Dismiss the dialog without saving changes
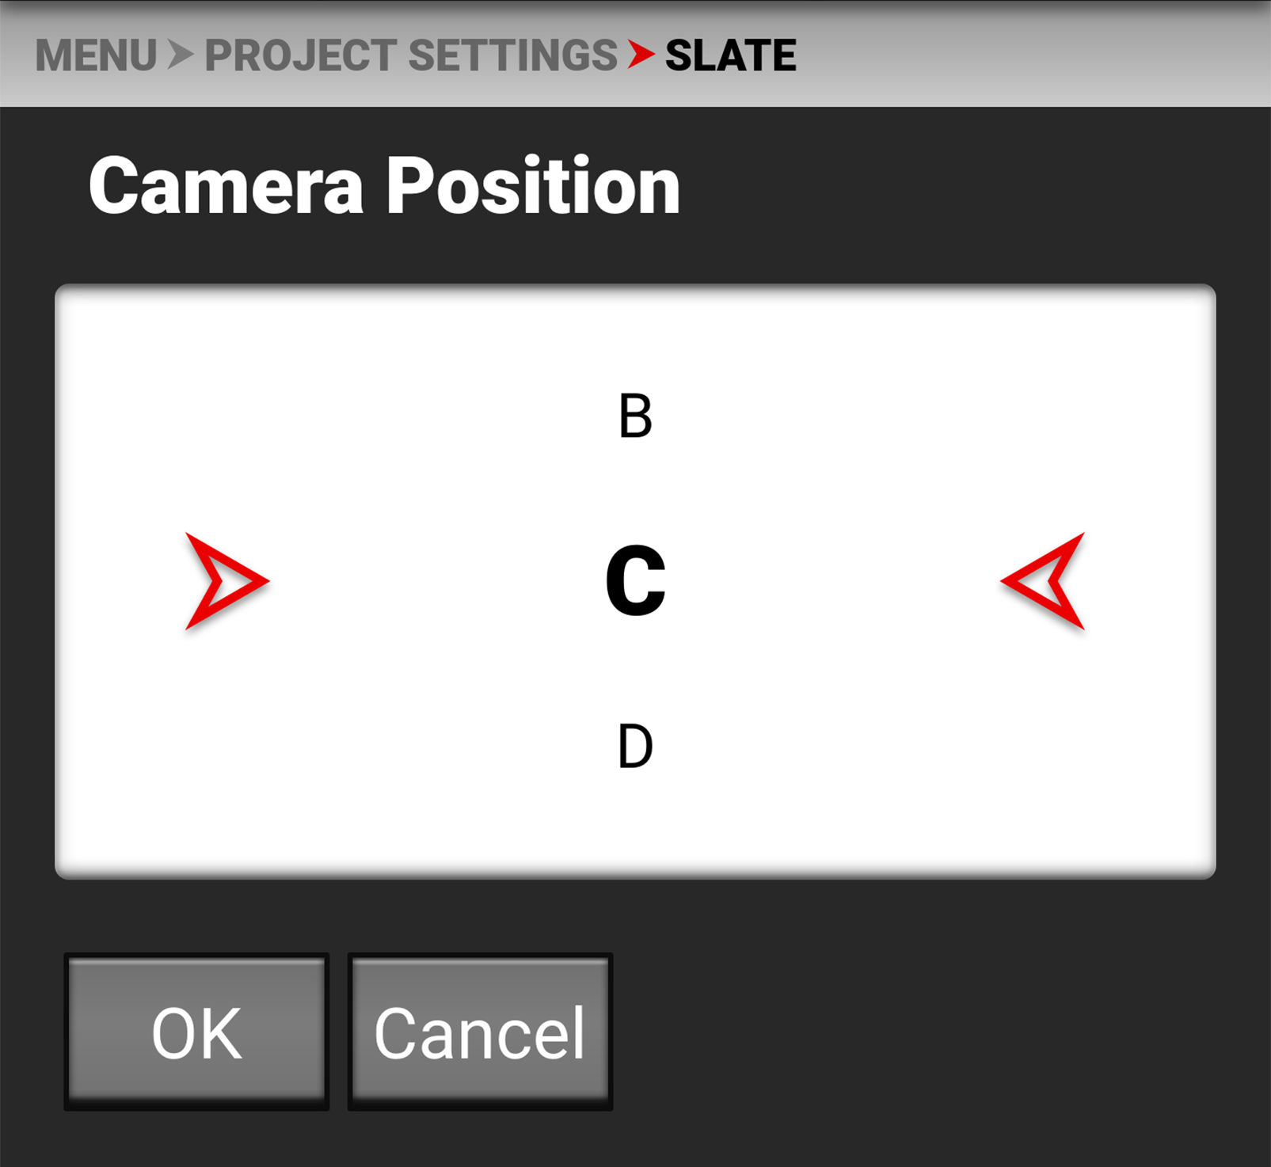The width and height of the screenshot is (1271, 1167). coord(480,1032)
